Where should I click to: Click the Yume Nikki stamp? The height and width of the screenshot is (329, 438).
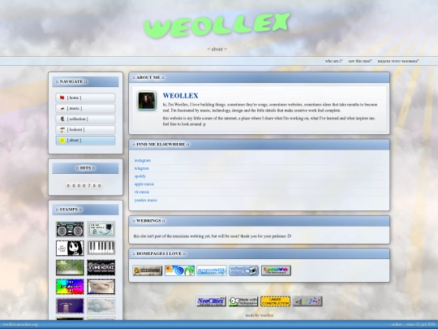(101, 267)
